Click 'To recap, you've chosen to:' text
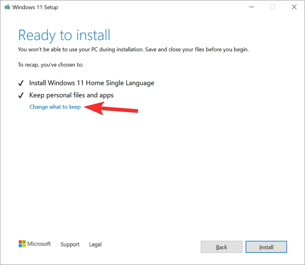 pyautogui.click(x=51, y=65)
